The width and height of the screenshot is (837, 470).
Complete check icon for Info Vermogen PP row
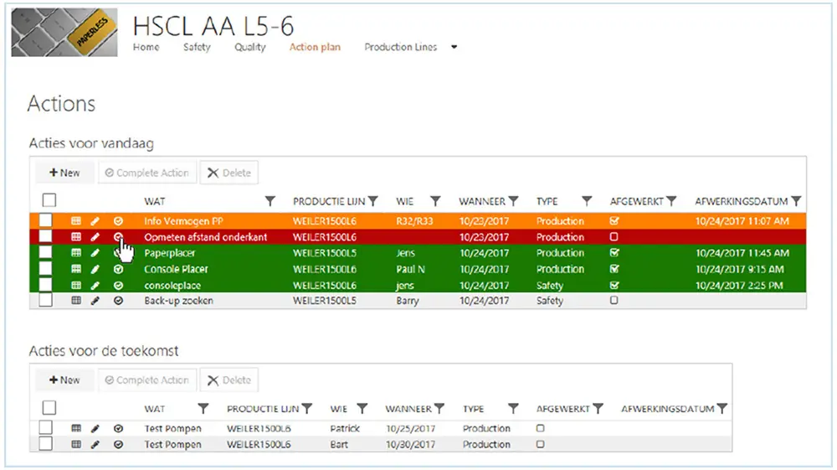(x=119, y=221)
